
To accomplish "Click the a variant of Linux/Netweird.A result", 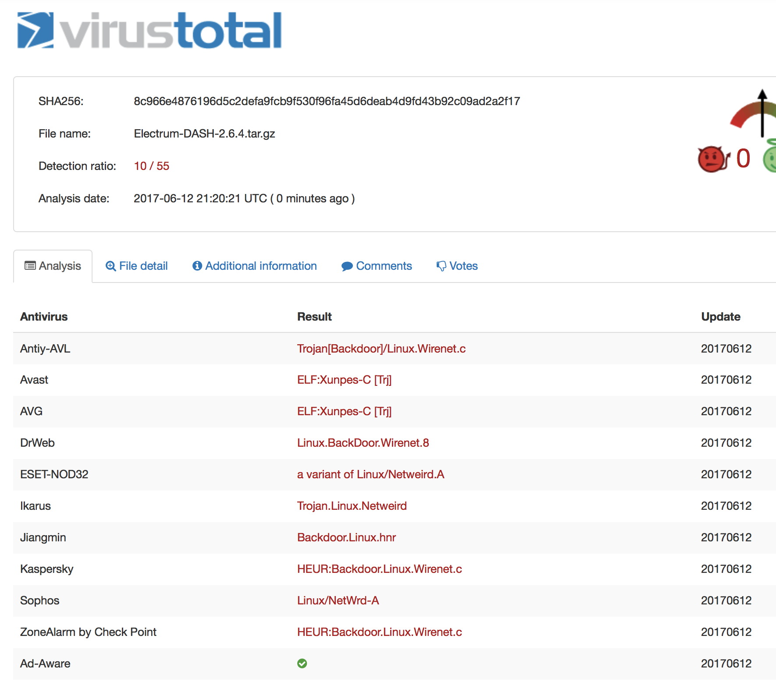I will point(371,474).
